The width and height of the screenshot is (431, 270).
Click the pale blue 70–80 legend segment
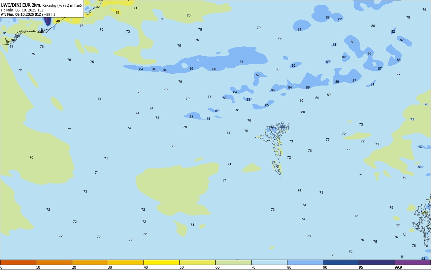pyautogui.click(x=269, y=262)
